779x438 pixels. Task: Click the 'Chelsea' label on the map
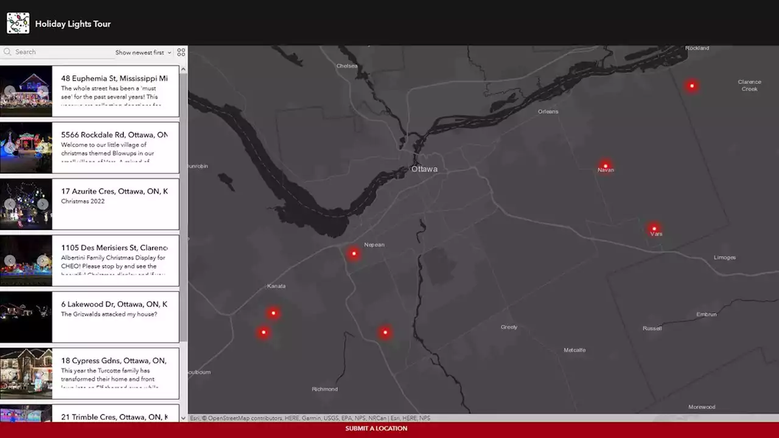(347, 66)
